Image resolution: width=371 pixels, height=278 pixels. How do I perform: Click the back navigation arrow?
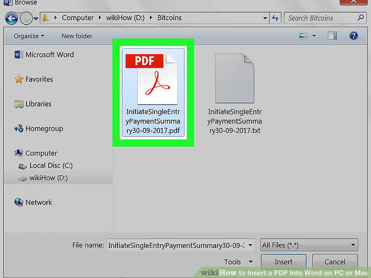[11, 18]
